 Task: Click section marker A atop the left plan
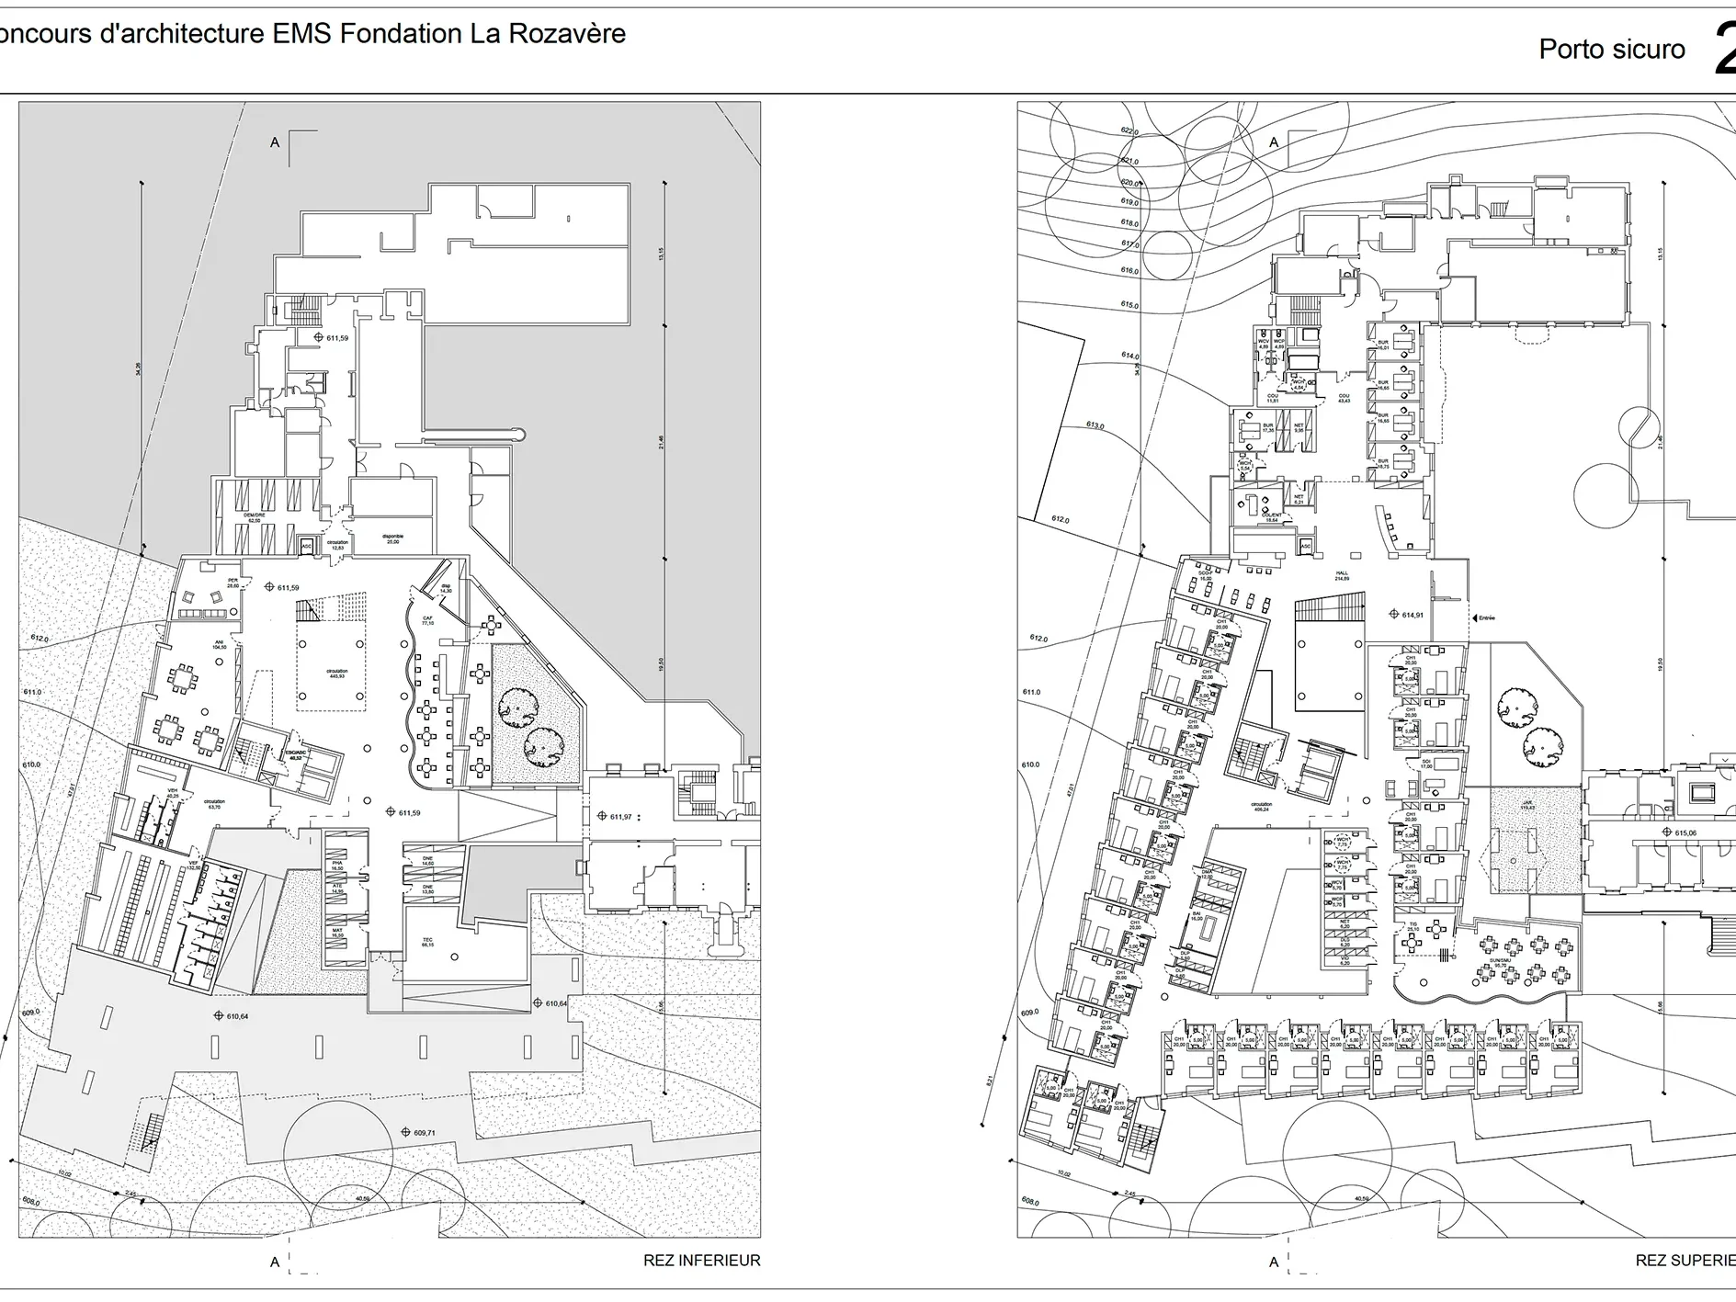pyautogui.click(x=275, y=142)
